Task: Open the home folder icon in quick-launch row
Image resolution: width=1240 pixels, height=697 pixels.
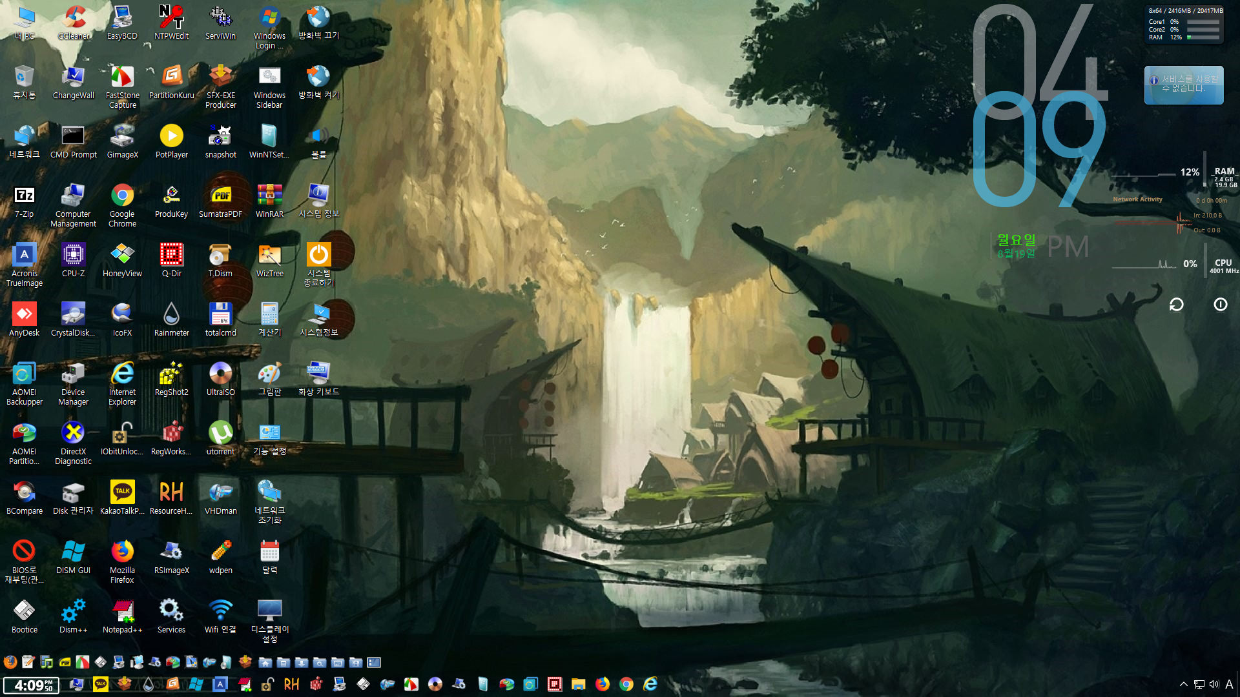Action: pos(265,662)
